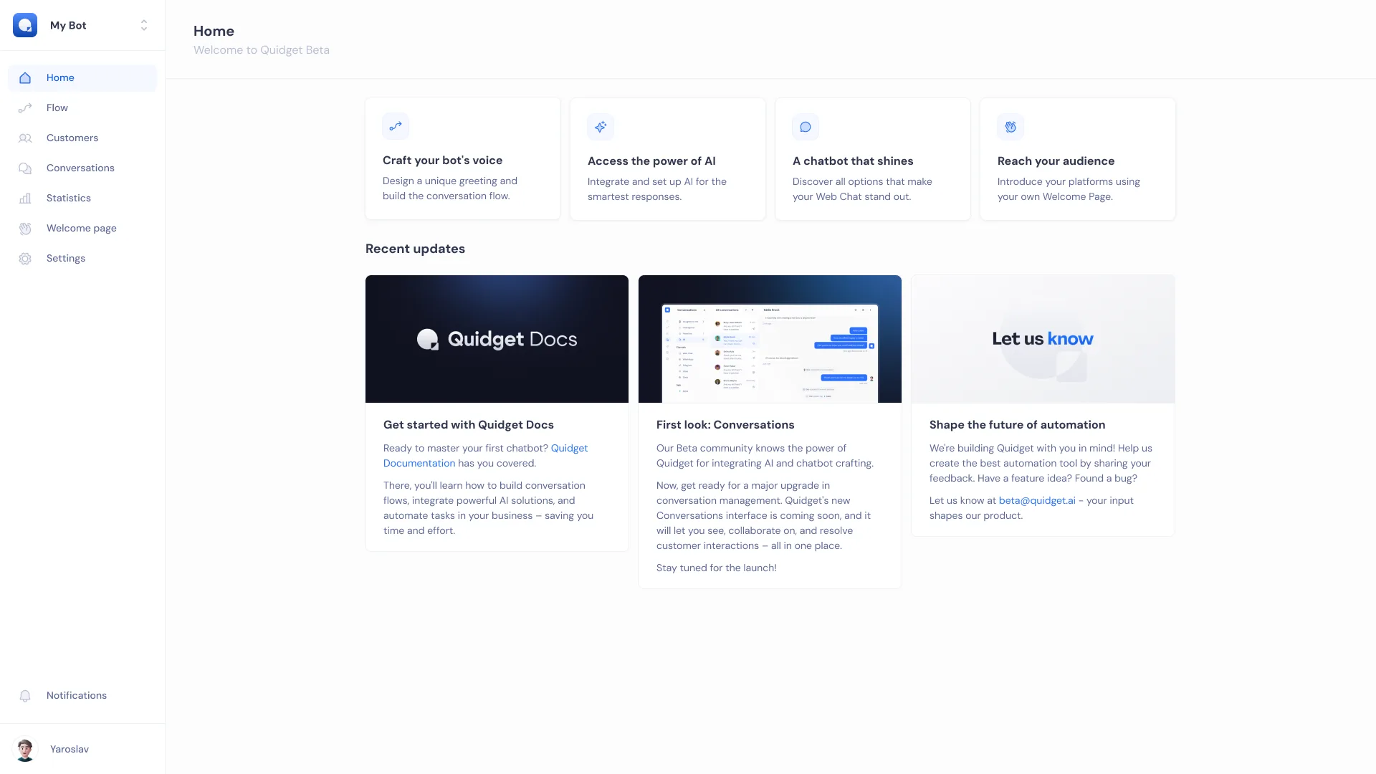The image size is (1376, 774).
Task: Expand the My Bot switcher chevron
Action: (144, 25)
